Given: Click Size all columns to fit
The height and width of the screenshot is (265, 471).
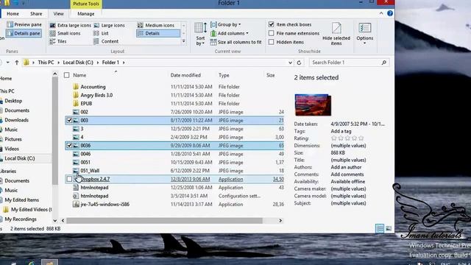Looking at the screenshot, I should tap(235, 43).
